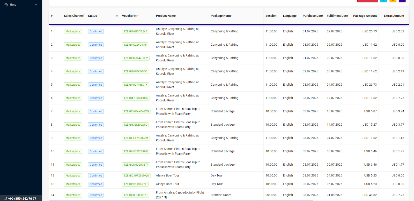Click the Confirmed status badge in row 6
This screenshot has height=201, width=414.
point(96,98)
